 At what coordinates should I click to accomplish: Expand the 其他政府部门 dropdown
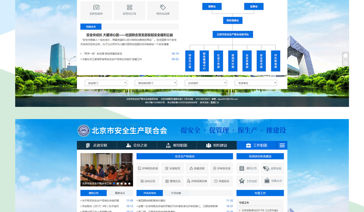coord(156,83)
